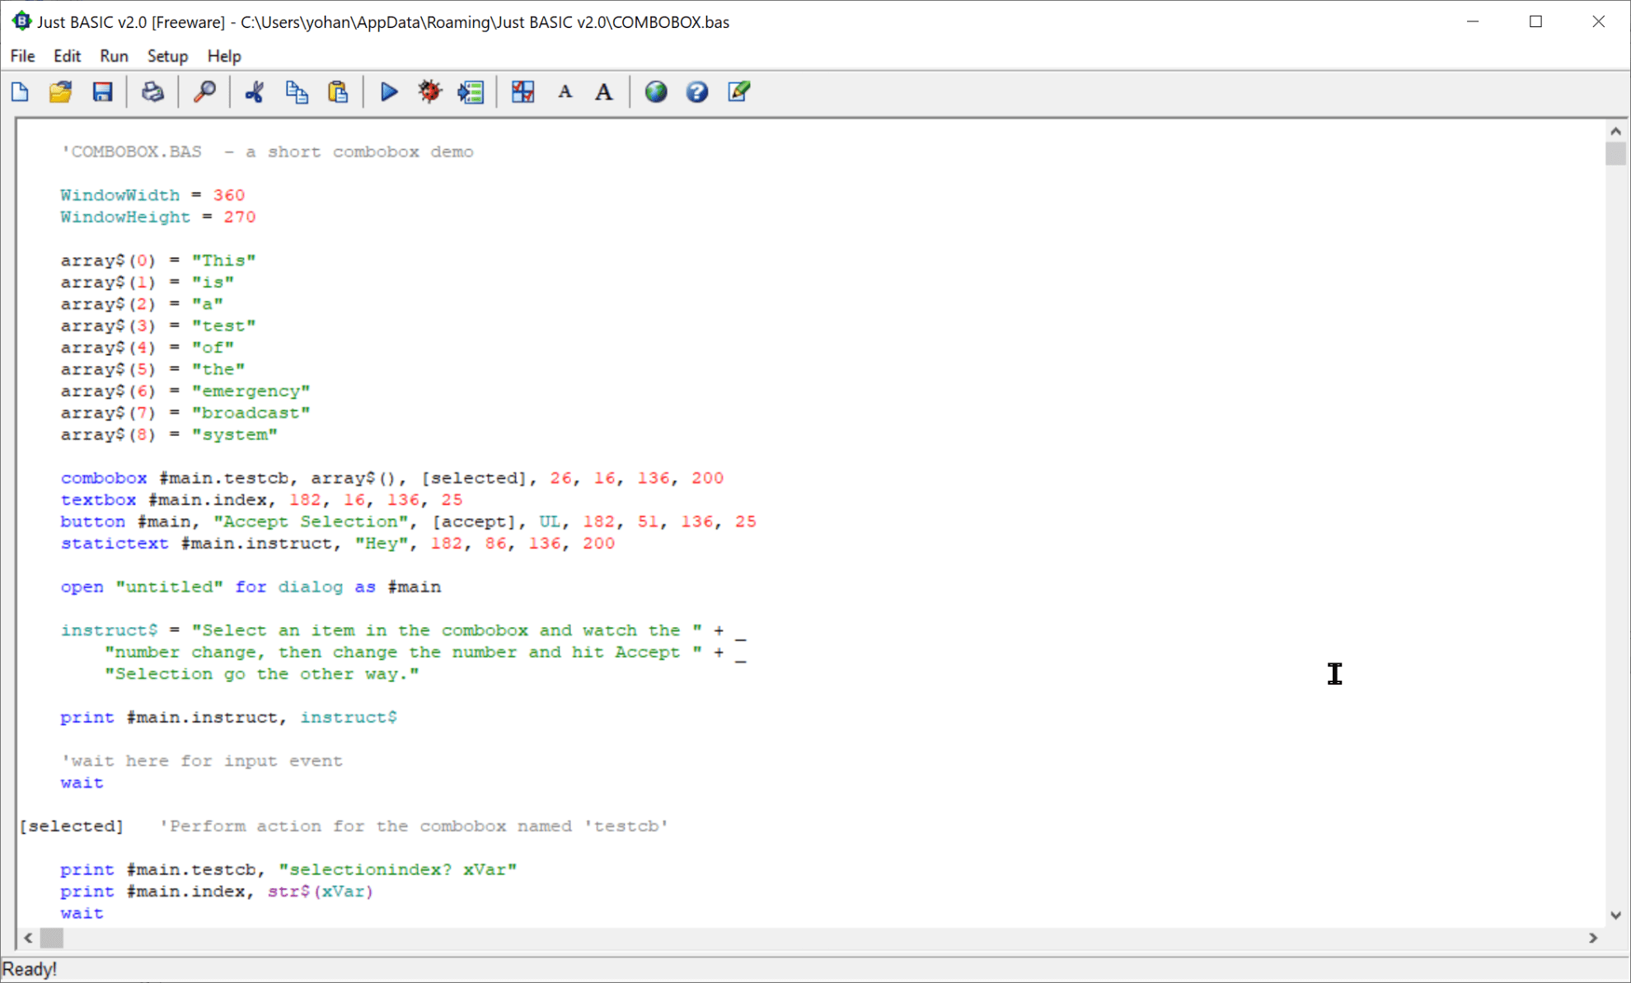Open the Edit menu
Screen dimensions: 1631x983
click(x=66, y=56)
